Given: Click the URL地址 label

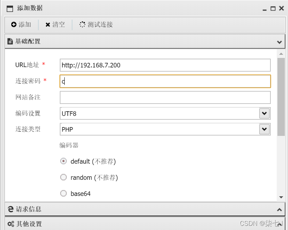Looking at the screenshot, I should [27, 65].
